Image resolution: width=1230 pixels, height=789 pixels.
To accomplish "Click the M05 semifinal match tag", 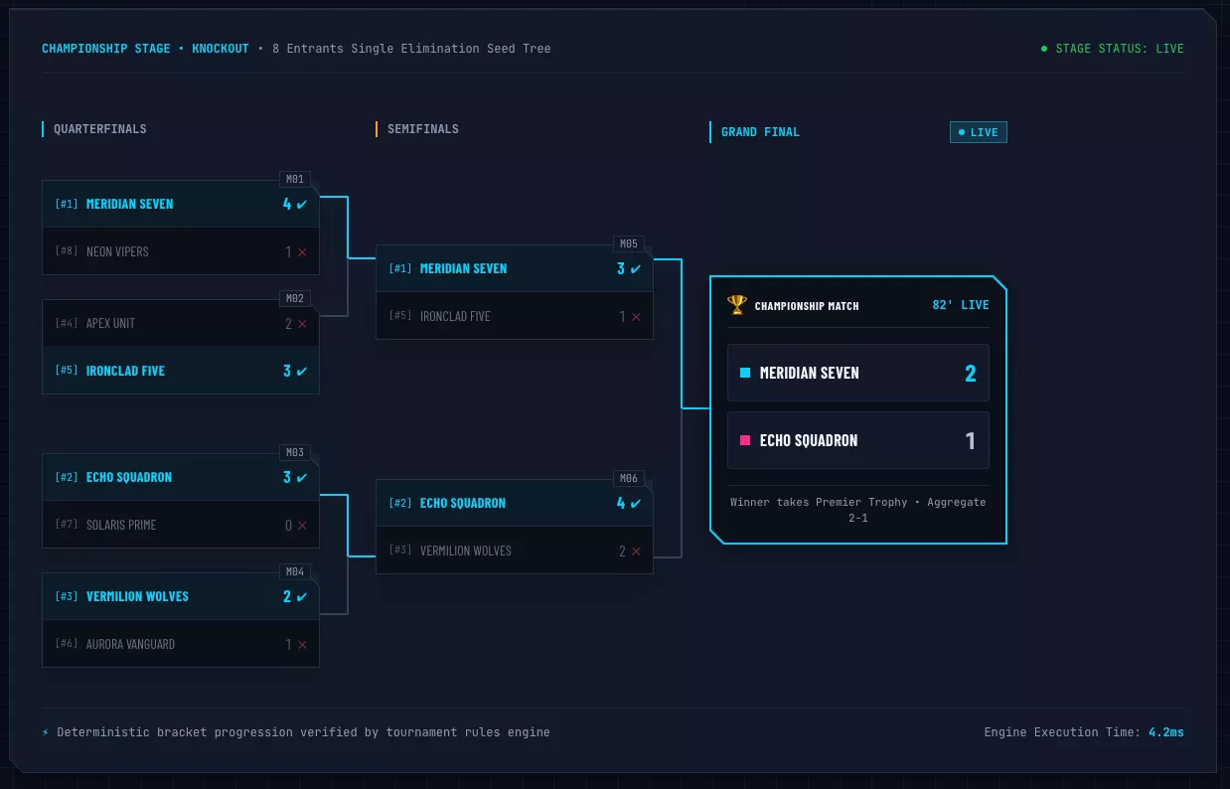I will click(629, 244).
